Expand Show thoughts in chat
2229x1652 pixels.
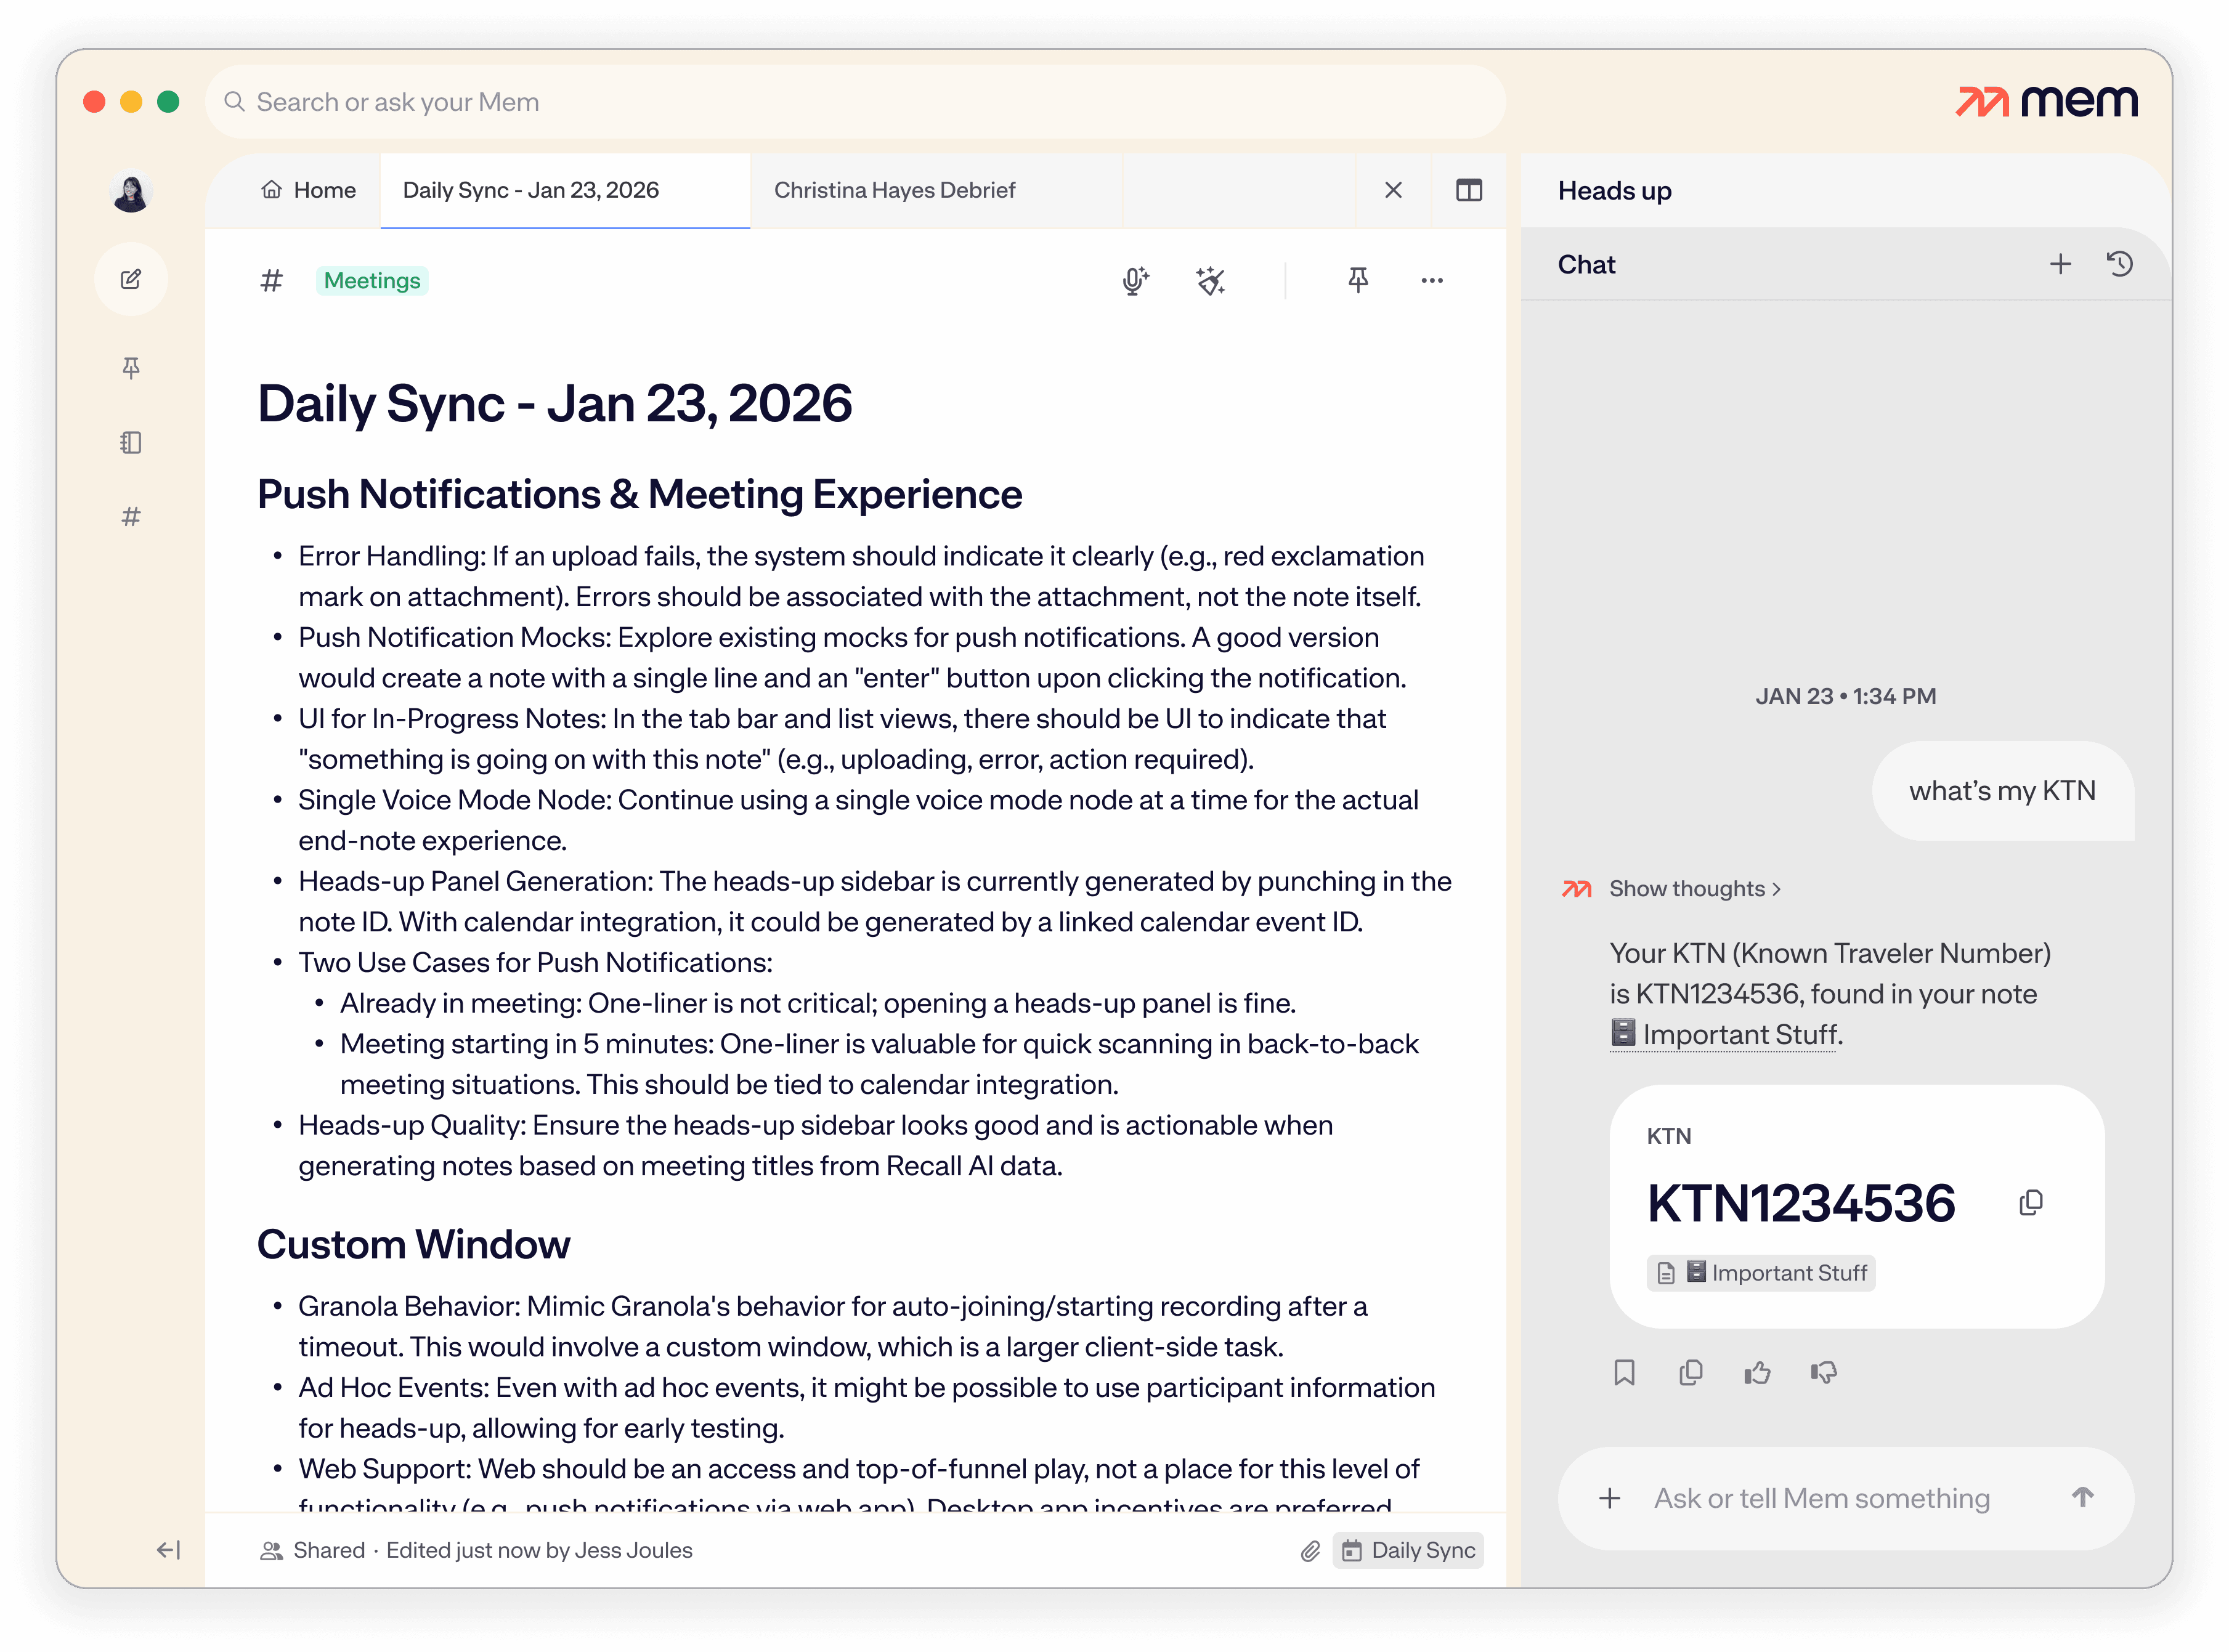(x=1694, y=888)
